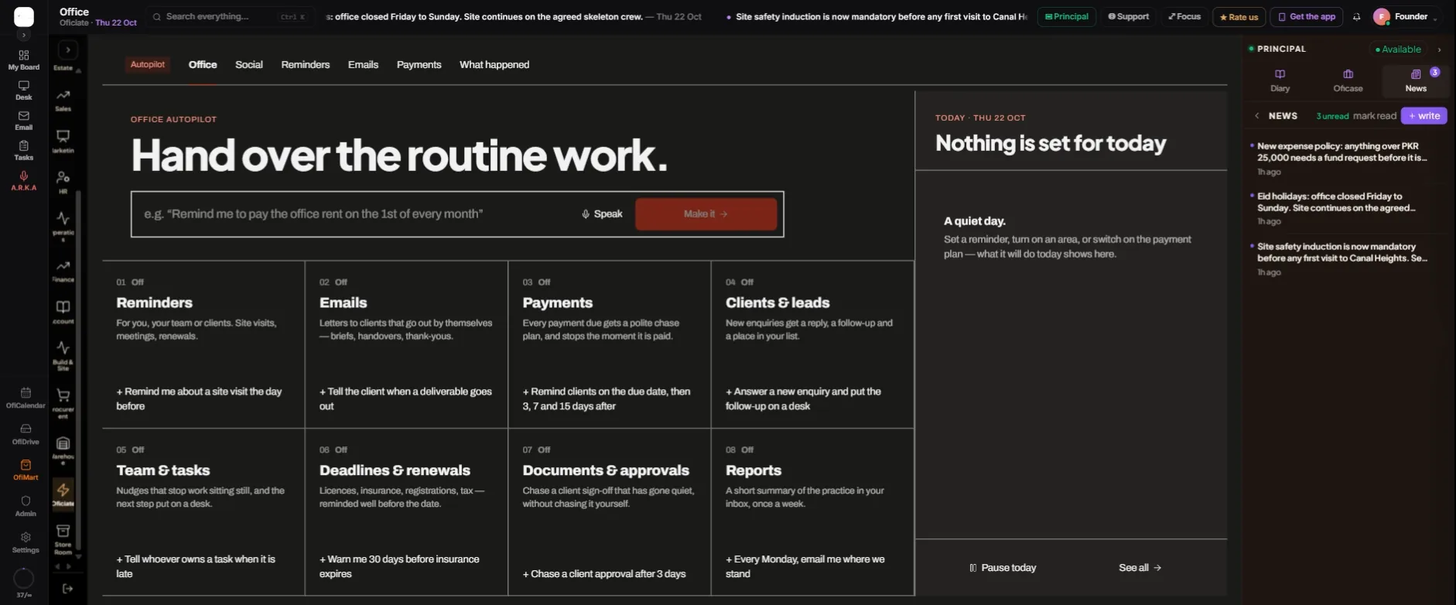Go to Email in the sidebar
This screenshot has width=1456, height=605.
24,121
